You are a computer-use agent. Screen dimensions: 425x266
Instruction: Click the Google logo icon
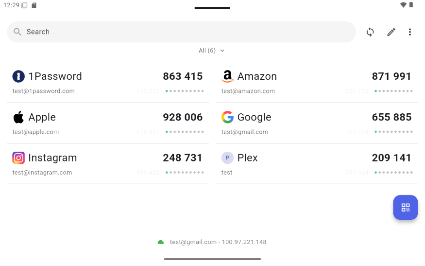(x=227, y=117)
